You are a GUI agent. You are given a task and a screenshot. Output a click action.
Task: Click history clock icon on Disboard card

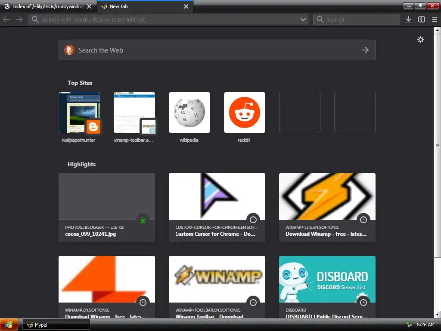pos(363,303)
